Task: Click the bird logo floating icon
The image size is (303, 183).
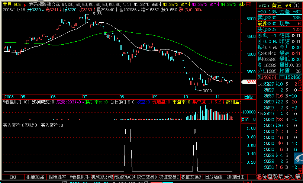Action: [x=299, y=158]
